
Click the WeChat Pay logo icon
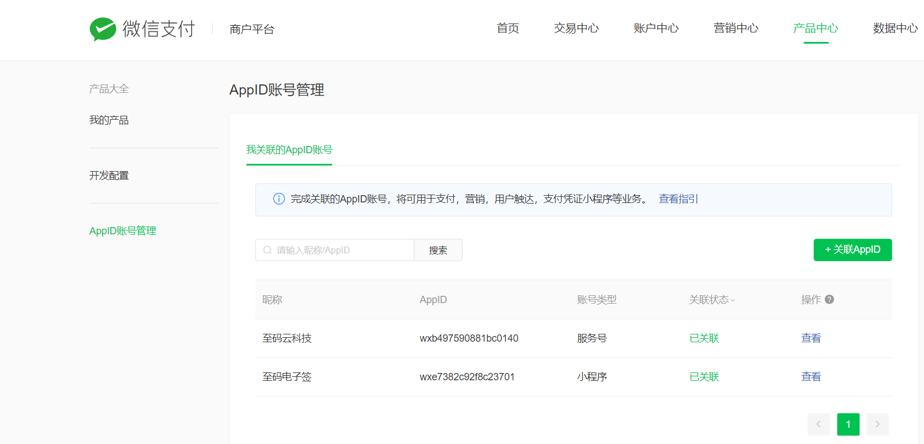point(102,29)
